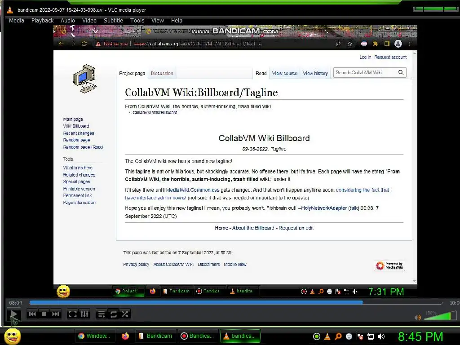Switch to the 'Bandica...' recorder taskbar button

tap(198, 336)
